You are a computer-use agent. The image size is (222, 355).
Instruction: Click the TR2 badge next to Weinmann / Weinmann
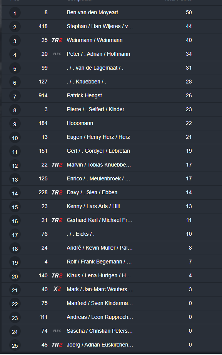pyautogui.click(x=57, y=40)
